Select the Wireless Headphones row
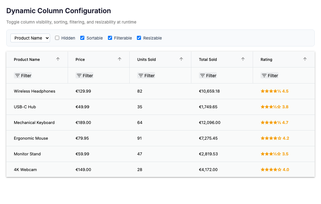Viewport: 321px width, 204px height. coord(35,91)
